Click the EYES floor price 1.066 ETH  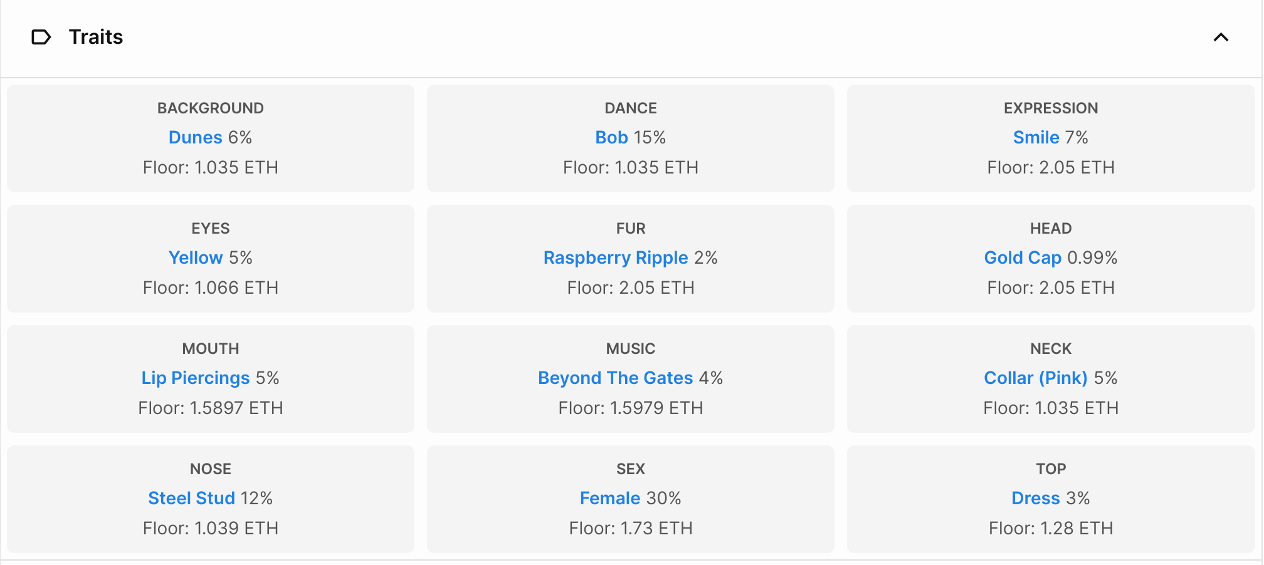(x=211, y=288)
